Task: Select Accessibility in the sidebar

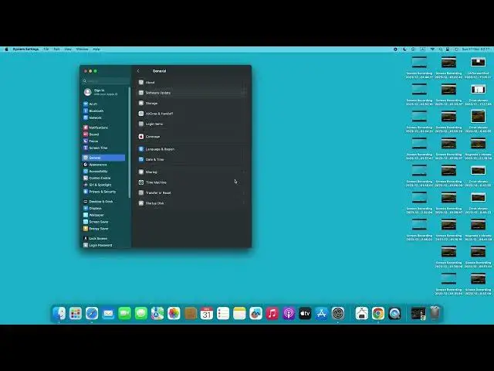Action: click(x=96, y=172)
